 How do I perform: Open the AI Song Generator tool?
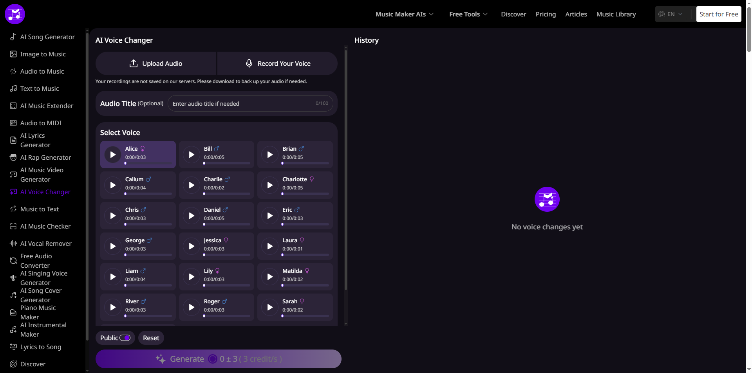(47, 37)
